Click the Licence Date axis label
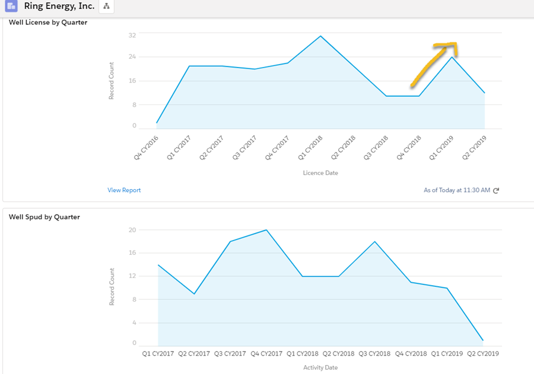Viewport: 534px width, 374px height. [x=320, y=173]
